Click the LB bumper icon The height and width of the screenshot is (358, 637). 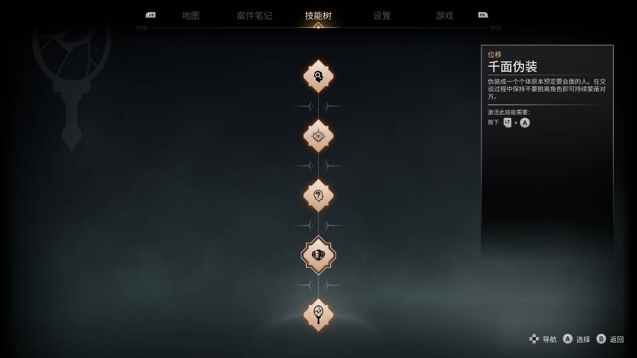[x=150, y=15]
